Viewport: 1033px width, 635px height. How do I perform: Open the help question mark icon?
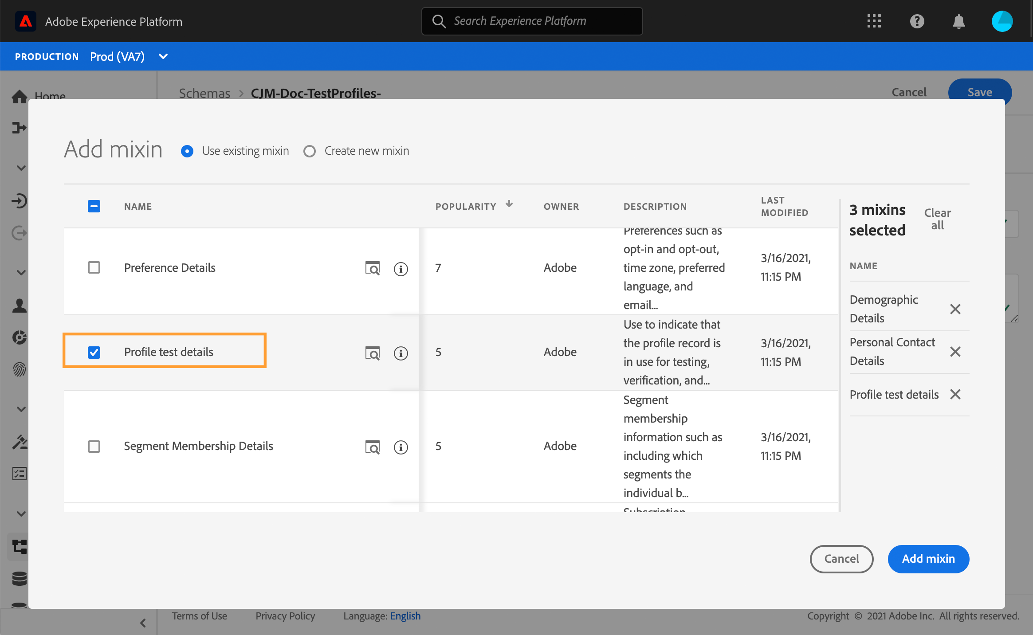[x=917, y=21]
